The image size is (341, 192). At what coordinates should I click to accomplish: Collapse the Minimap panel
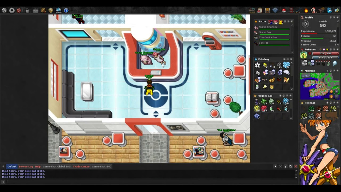point(334,71)
